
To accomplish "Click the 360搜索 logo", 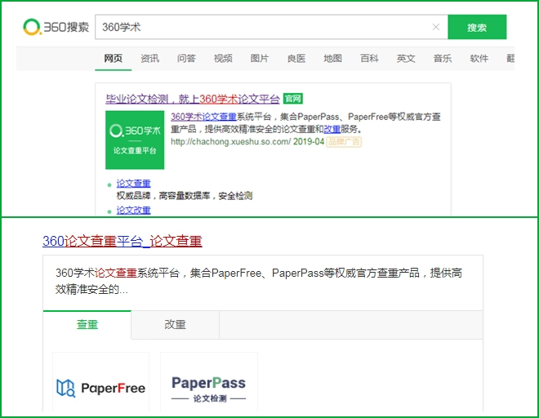I will (56, 27).
